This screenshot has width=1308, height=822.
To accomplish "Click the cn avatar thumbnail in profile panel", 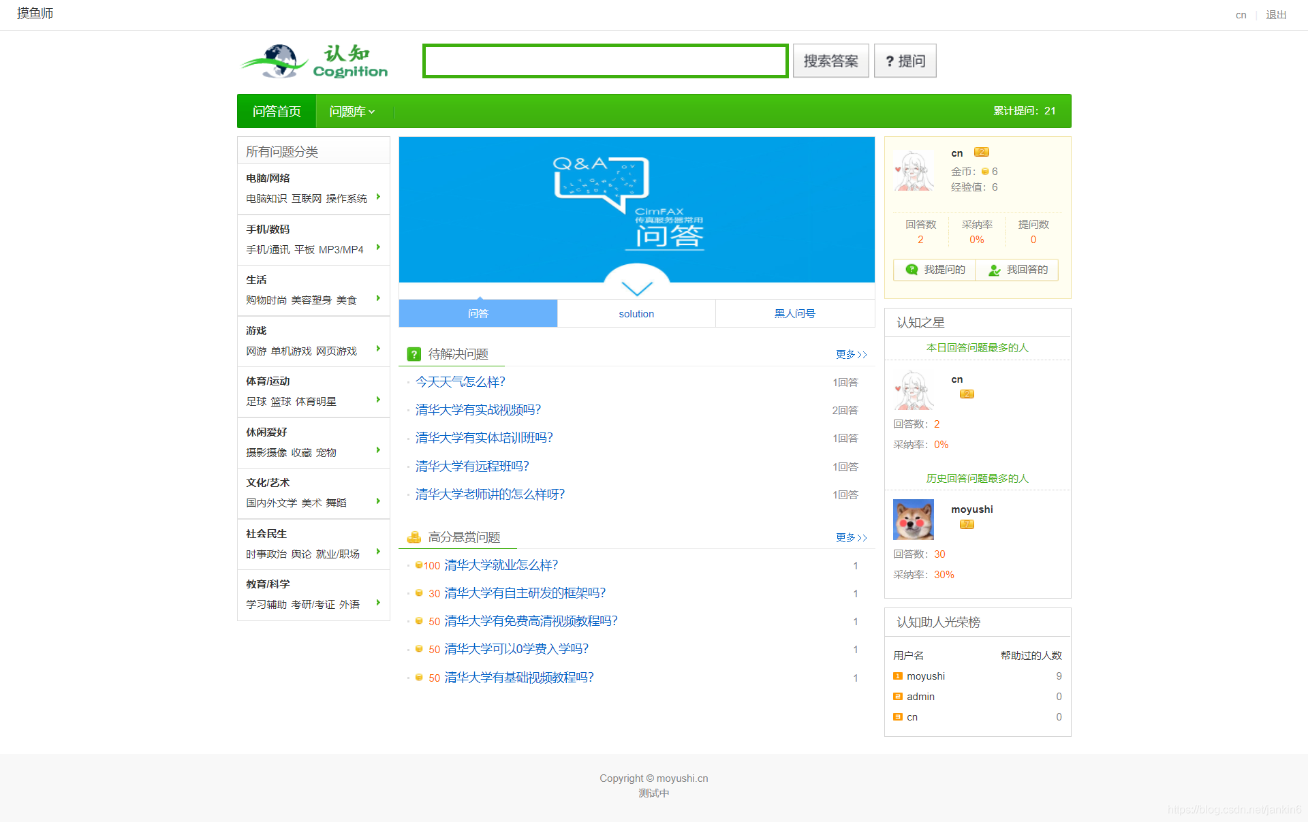I will point(914,171).
